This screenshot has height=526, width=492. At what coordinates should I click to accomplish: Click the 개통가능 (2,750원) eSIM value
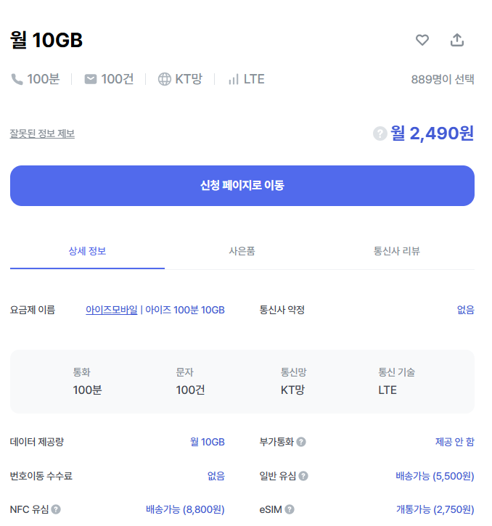tap(435, 509)
